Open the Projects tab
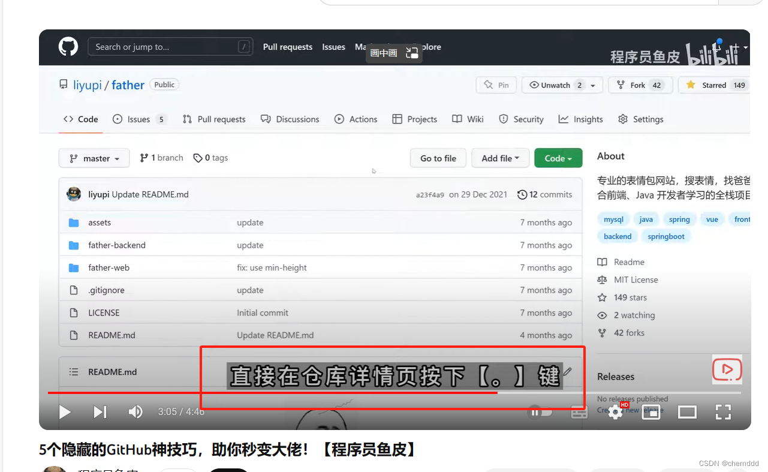Screen dimensions: 768x472 [415, 119]
